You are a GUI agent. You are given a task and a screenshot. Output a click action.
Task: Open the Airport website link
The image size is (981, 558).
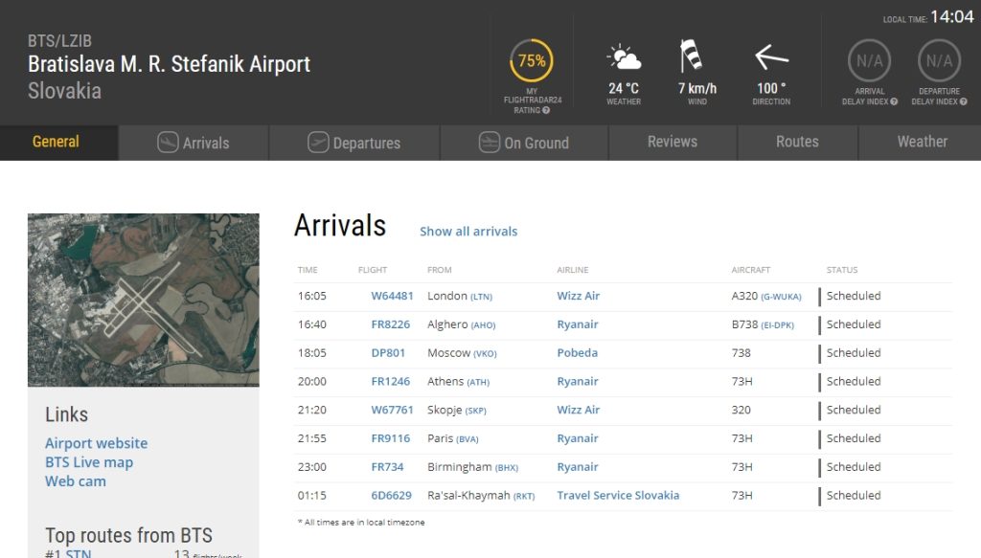[96, 443]
